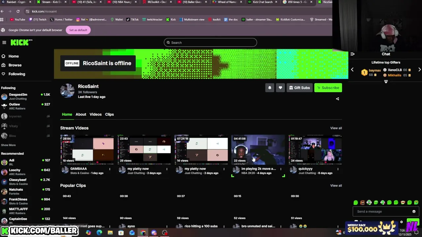The height and width of the screenshot is (237, 422).
Task: Open Outlaw channel in Following list
Action: (25, 106)
